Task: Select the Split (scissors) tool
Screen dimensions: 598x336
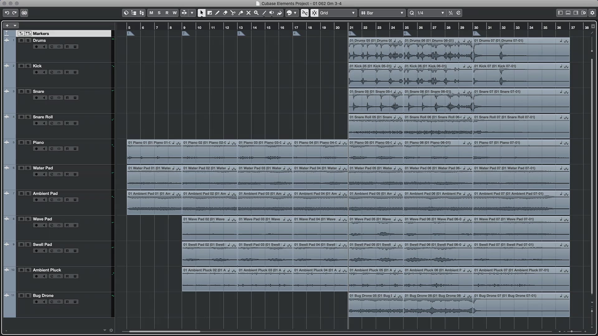Action: pos(233,13)
